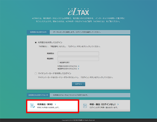Click the 申請・届出 form icon
Screen dimensions: 157x122
click(85, 106)
